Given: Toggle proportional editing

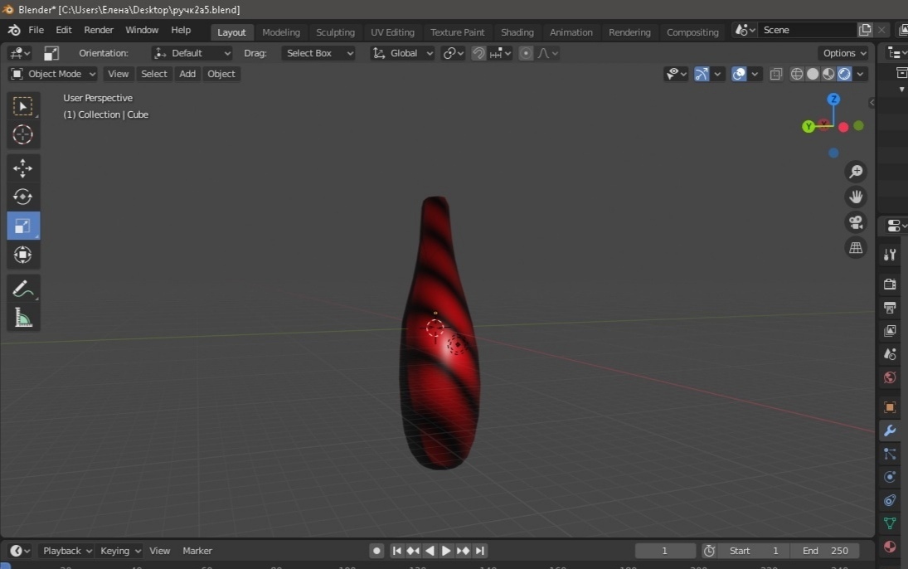Looking at the screenshot, I should (x=526, y=53).
